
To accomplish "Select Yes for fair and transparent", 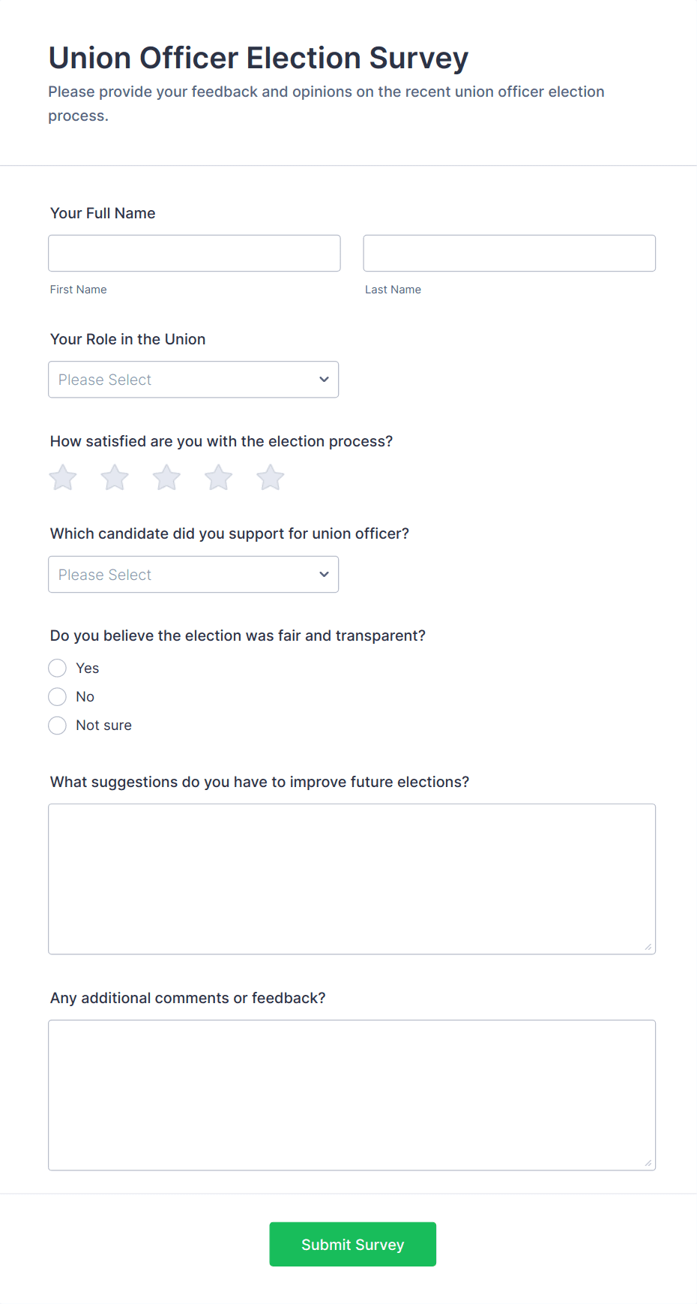I will pos(58,669).
